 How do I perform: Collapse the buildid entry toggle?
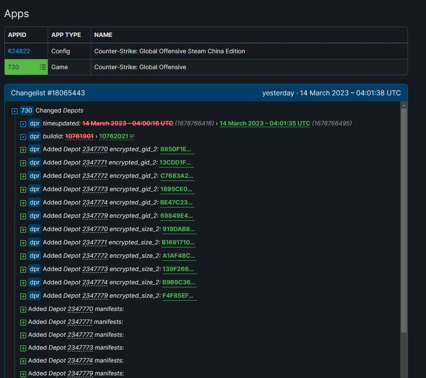click(23, 137)
